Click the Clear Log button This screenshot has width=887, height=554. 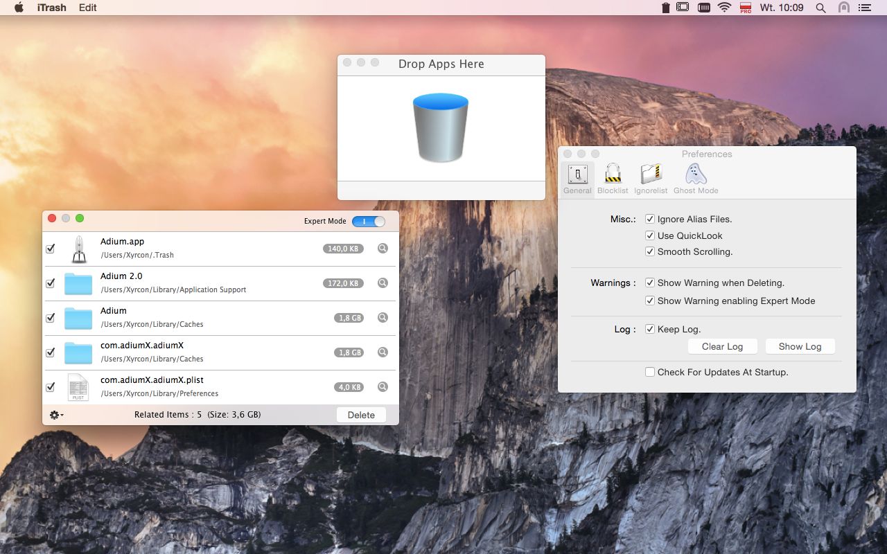pyautogui.click(x=722, y=346)
